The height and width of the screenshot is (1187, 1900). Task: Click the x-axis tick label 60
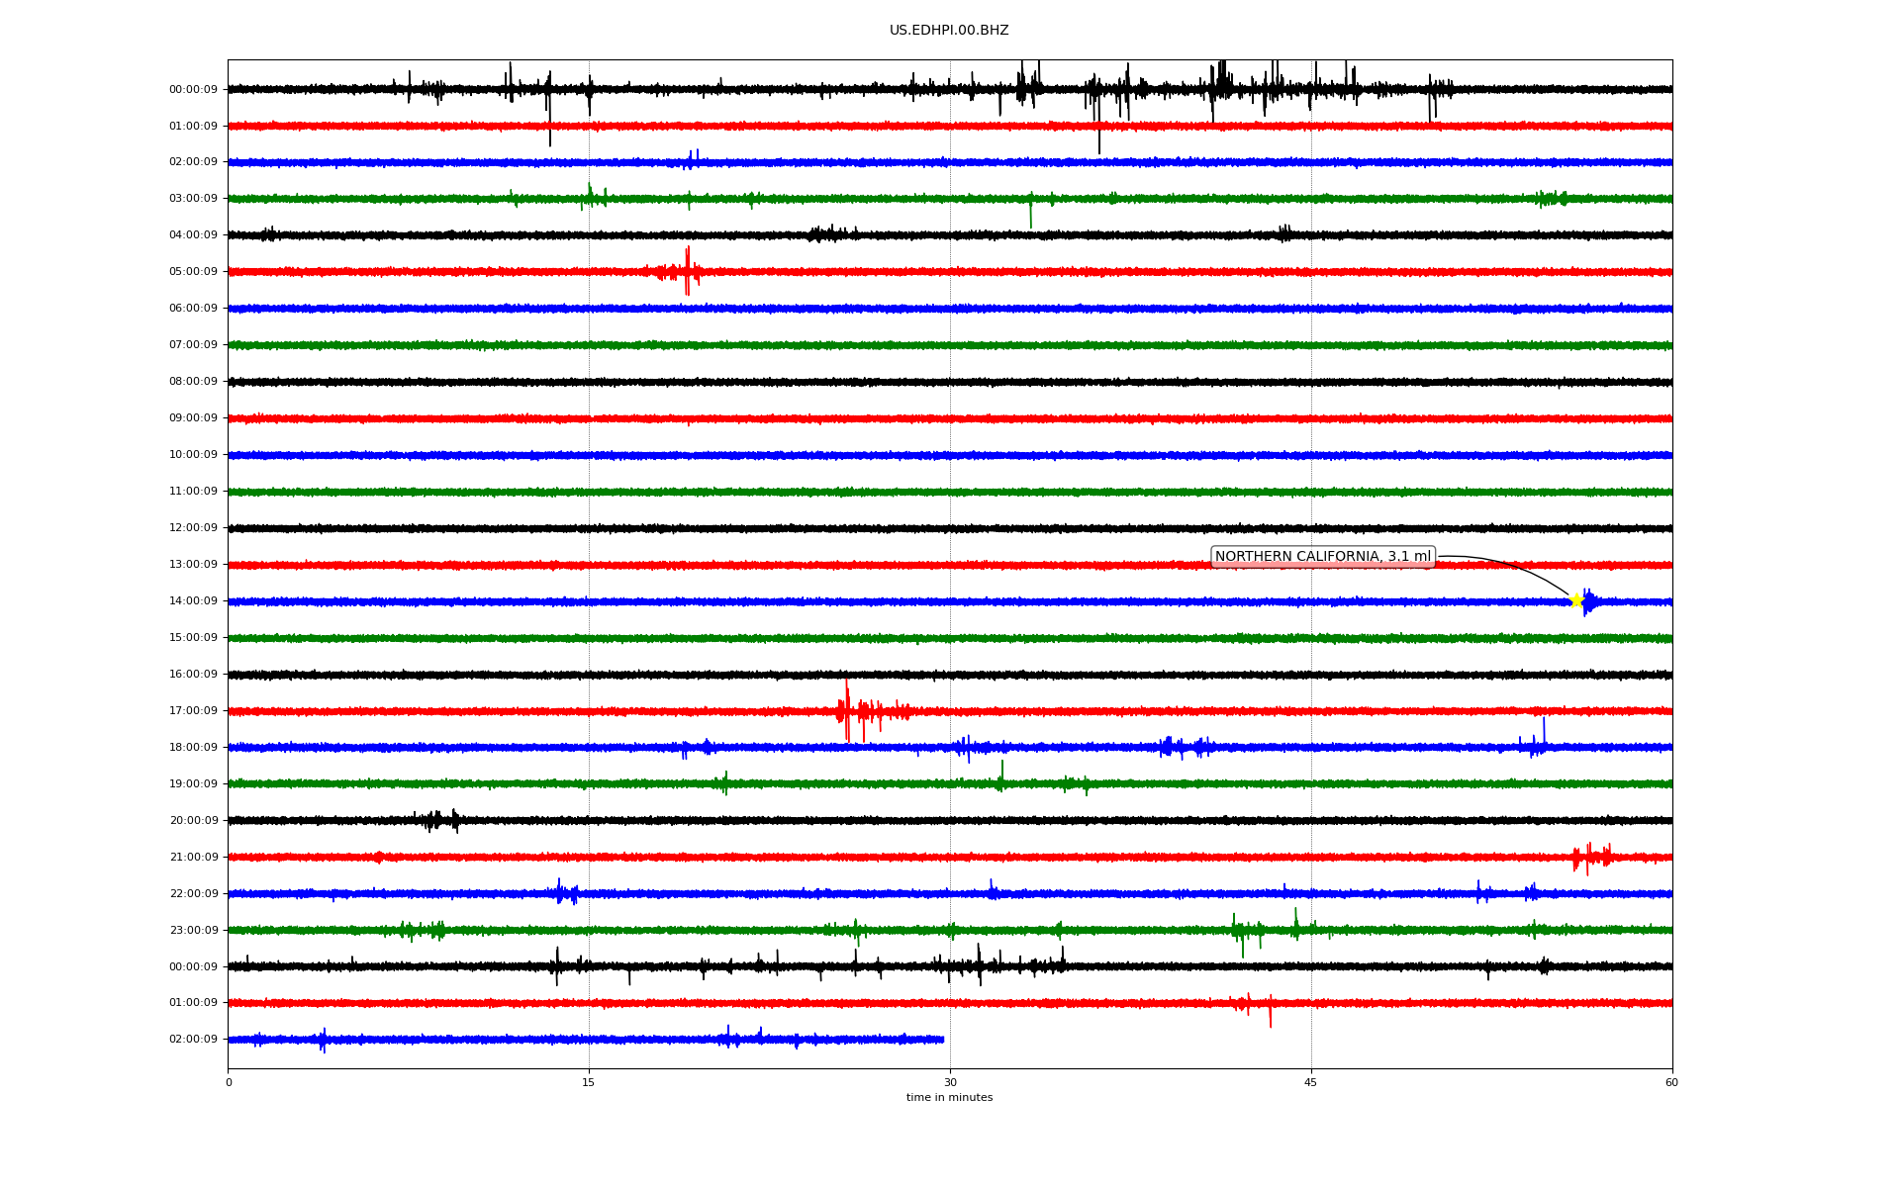pyautogui.click(x=1671, y=1082)
